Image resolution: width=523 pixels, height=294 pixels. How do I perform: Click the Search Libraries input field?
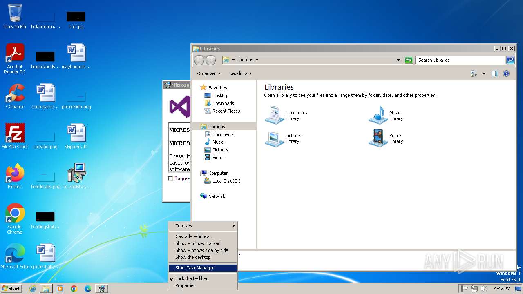(x=460, y=60)
